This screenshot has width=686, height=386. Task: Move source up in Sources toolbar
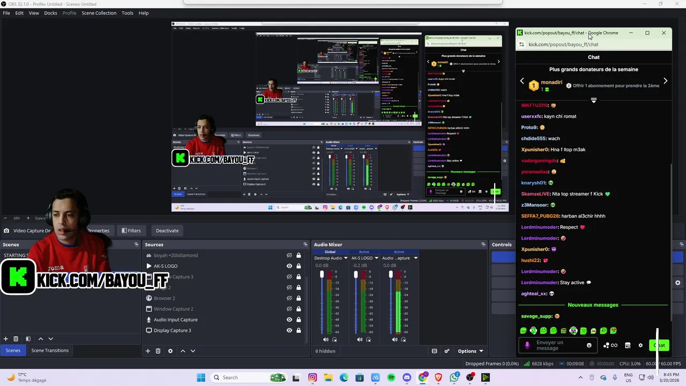click(183, 351)
